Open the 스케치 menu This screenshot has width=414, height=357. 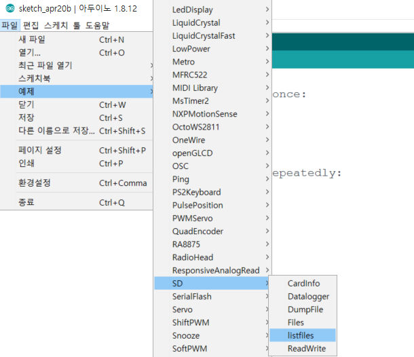click(x=56, y=26)
